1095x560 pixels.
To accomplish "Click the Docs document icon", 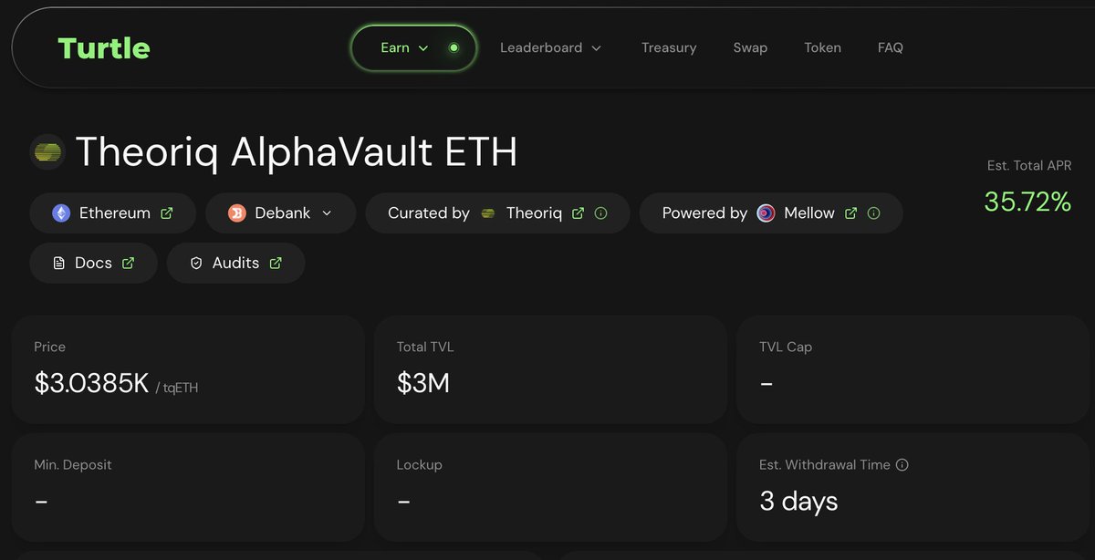I will (59, 264).
